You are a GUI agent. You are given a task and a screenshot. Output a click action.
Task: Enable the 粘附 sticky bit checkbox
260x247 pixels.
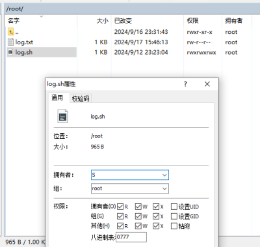(x=174, y=226)
